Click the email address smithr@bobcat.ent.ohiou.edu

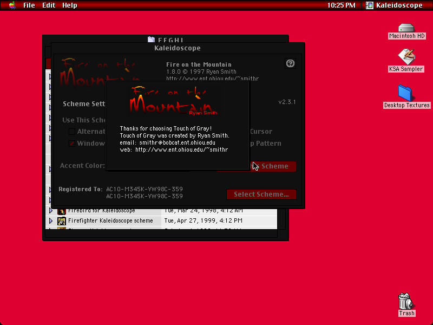[x=178, y=142]
